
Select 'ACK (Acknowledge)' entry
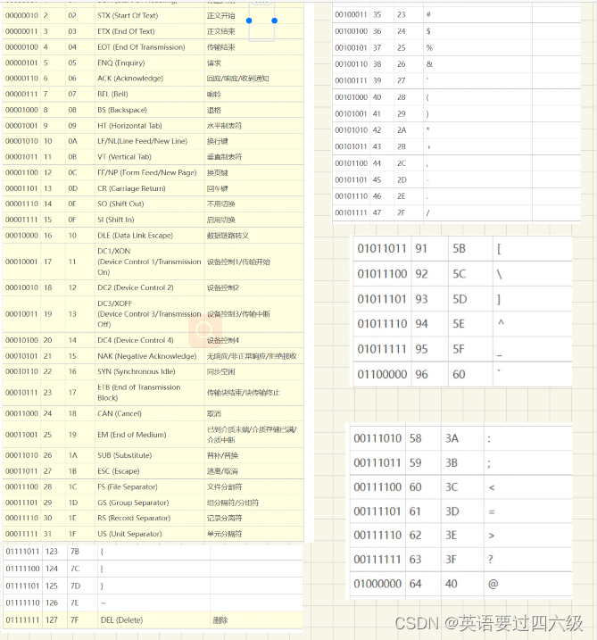click(130, 79)
